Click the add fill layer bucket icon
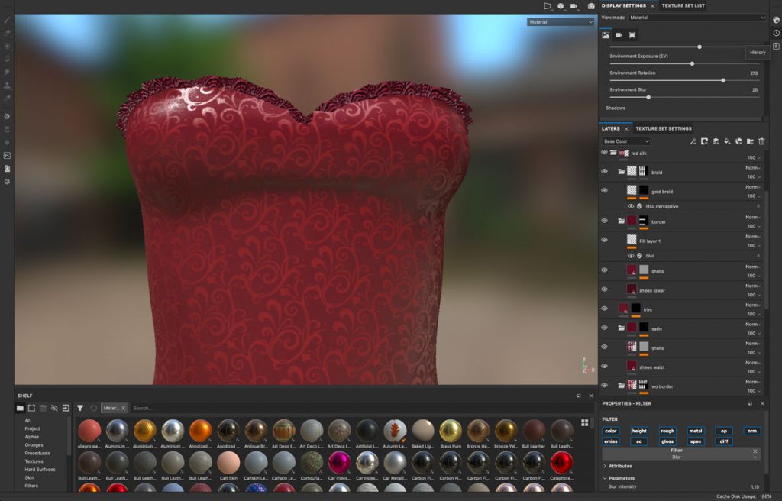This screenshot has height=501, width=782. coord(727,141)
